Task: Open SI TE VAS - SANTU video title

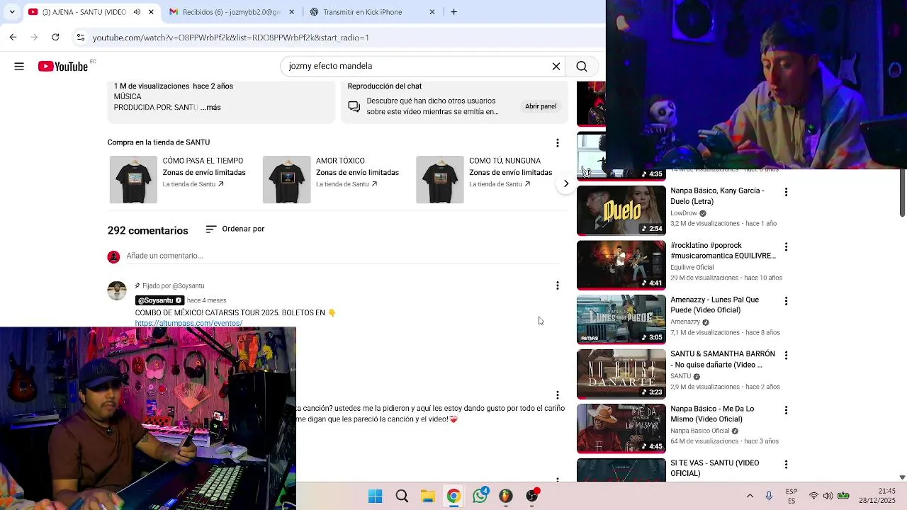Action: [715, 468]
